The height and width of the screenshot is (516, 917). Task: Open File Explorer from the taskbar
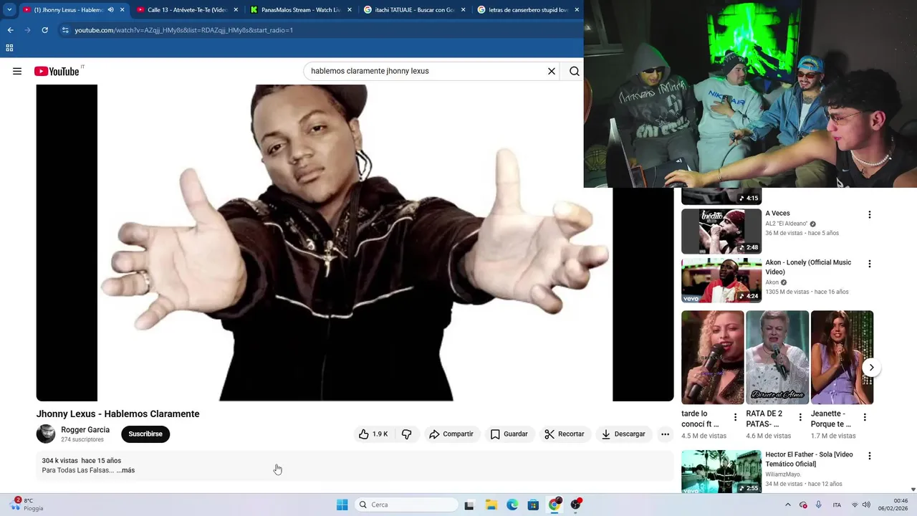tap(491, 505)
